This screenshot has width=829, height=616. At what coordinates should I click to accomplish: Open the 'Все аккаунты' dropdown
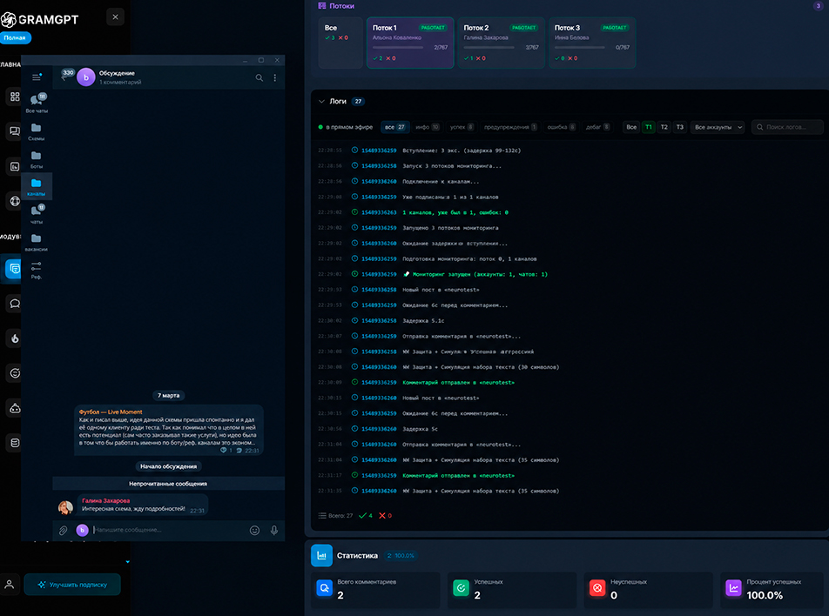pos(718,127)
